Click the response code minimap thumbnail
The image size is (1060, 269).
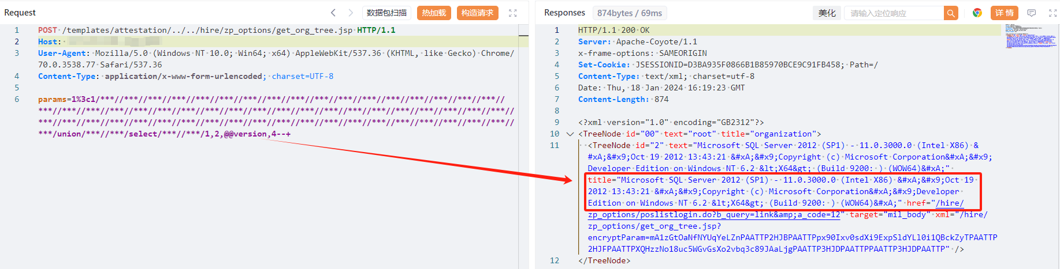coord(1031,35)
